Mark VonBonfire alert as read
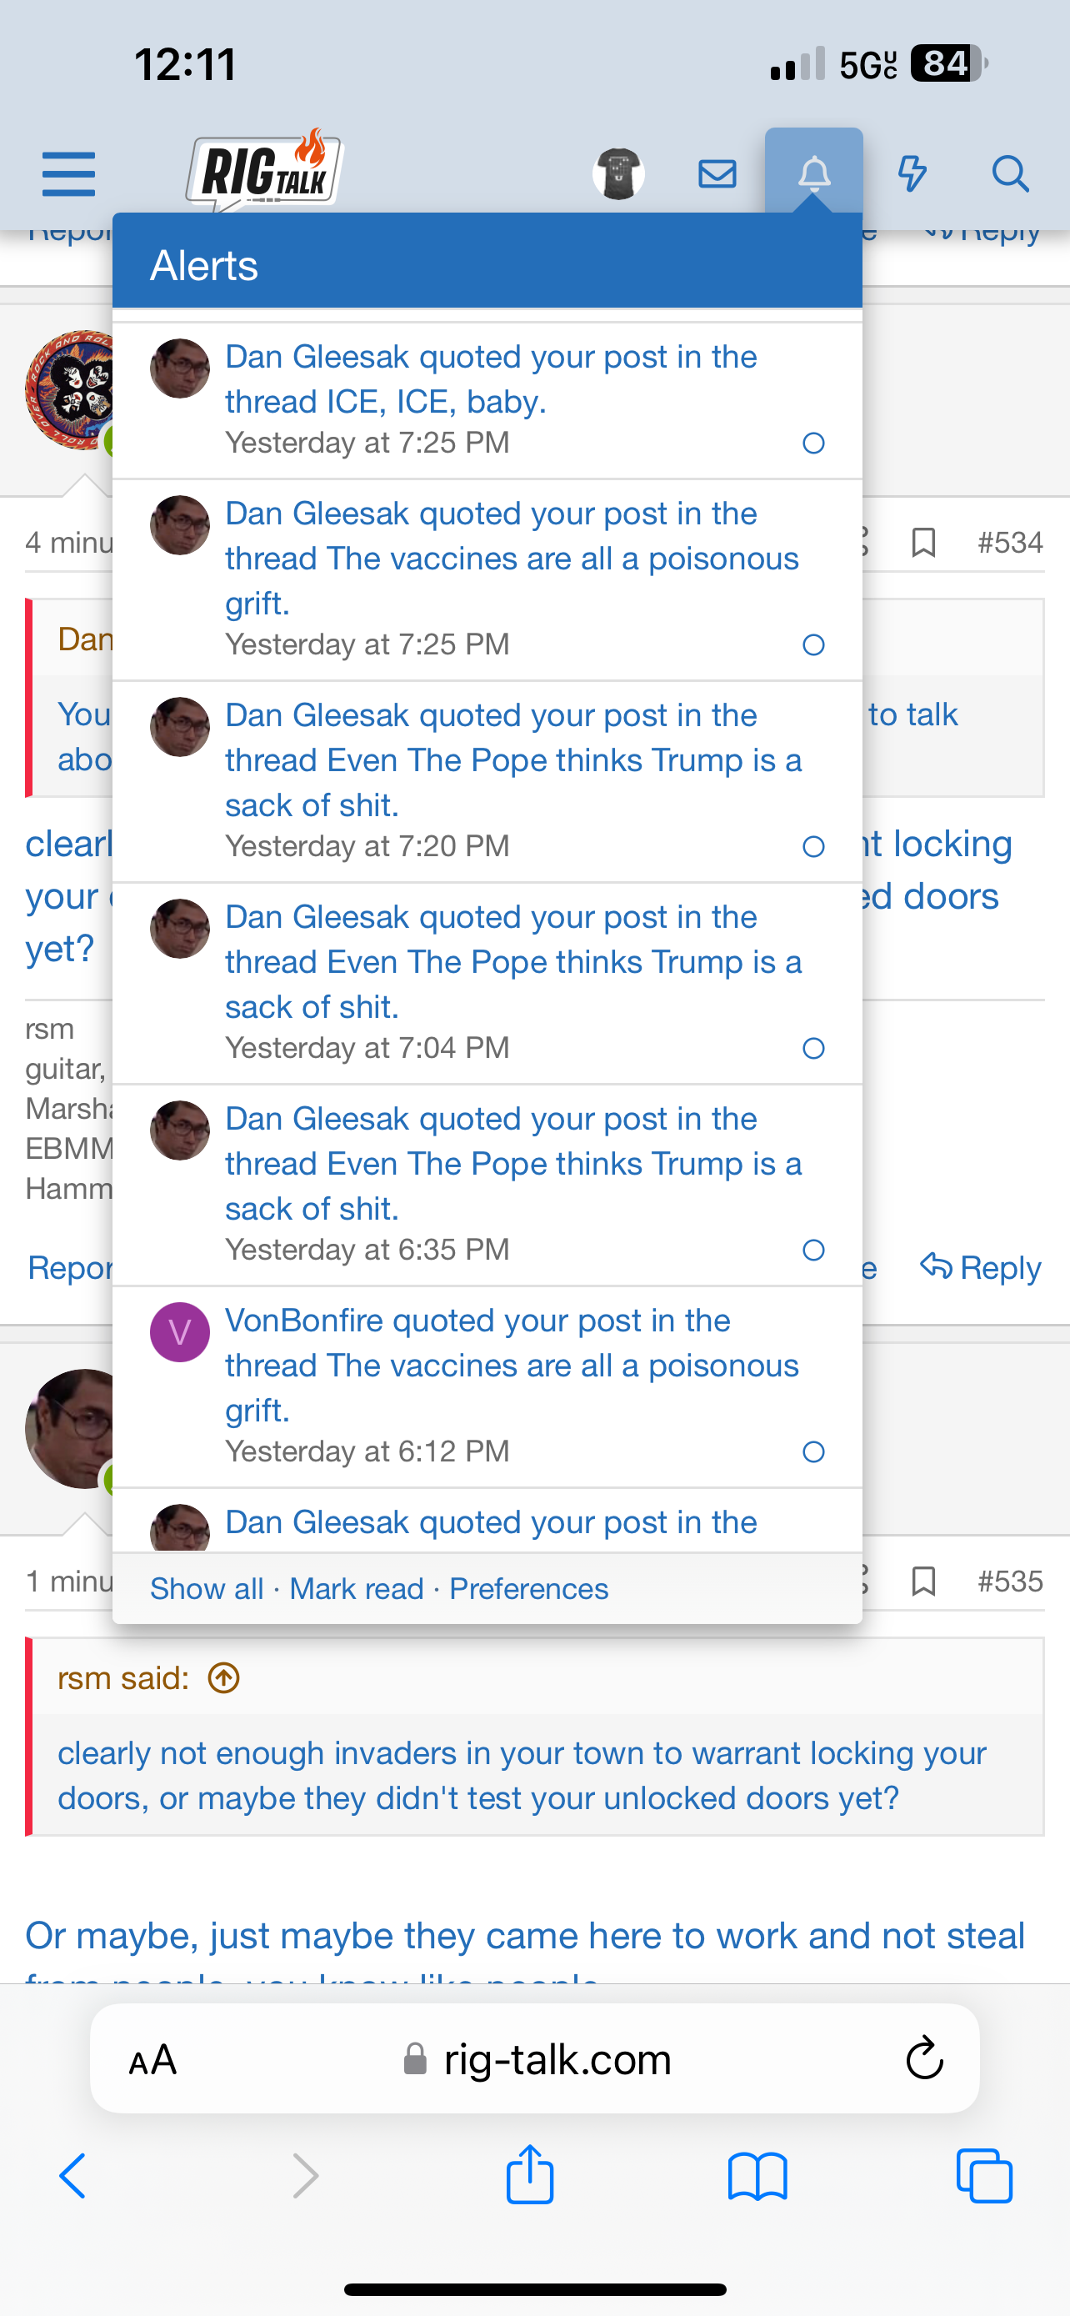Screen dimensions: 1070x2316 point(813,1452)
